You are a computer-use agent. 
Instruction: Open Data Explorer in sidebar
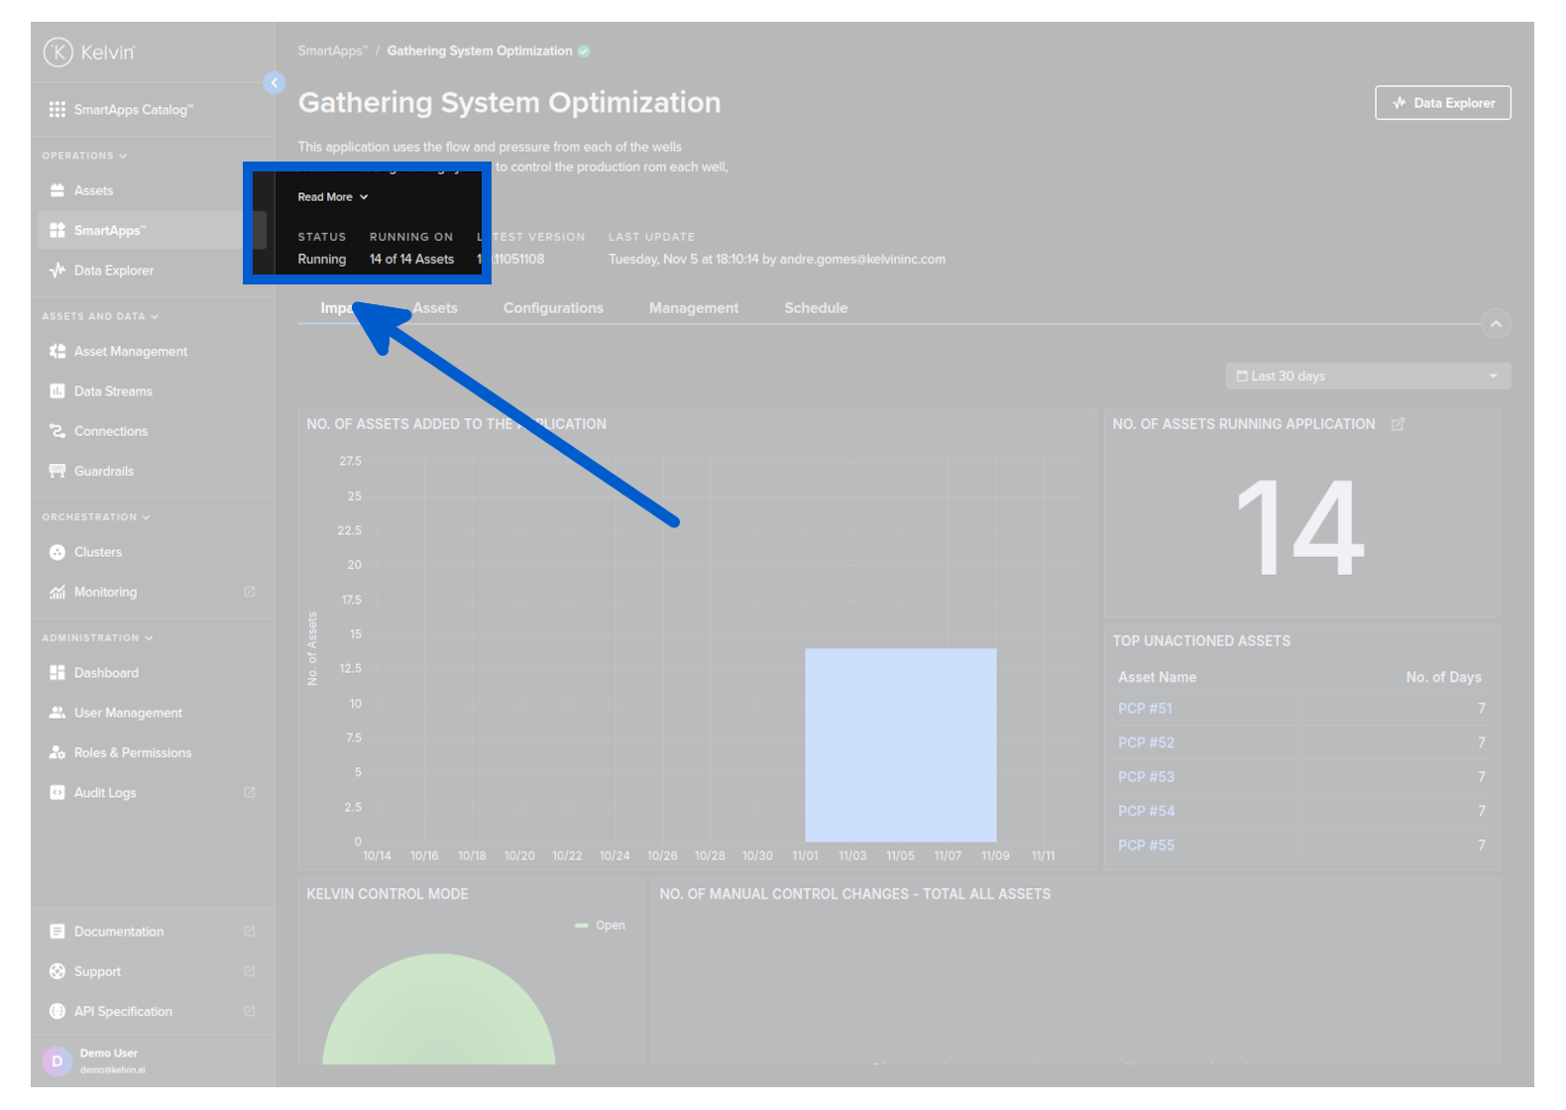tap(113, 271)
